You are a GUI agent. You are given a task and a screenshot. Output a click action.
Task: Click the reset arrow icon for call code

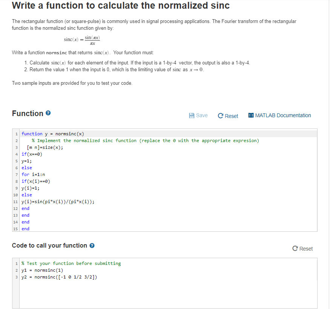pos(295,248)
